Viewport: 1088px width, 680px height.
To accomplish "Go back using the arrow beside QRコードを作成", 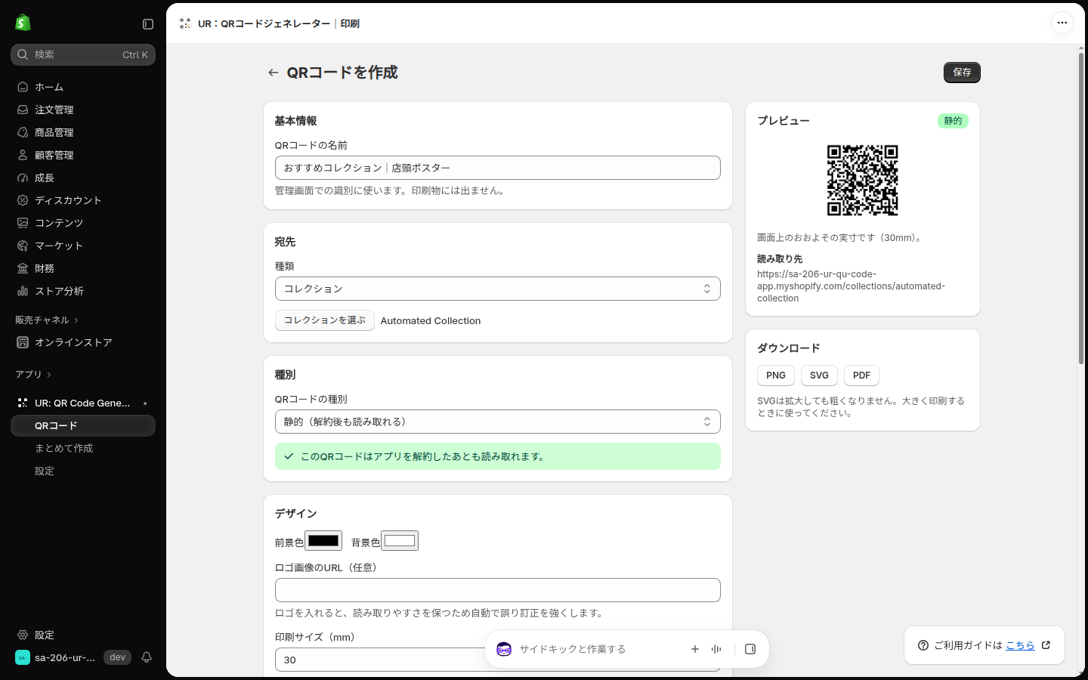I will (273, 73).
